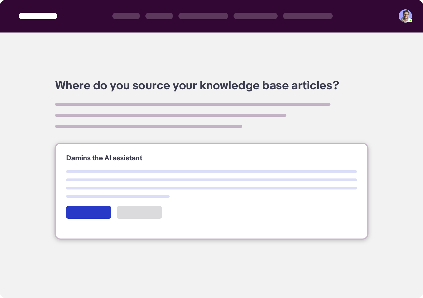Click the user profile avatar

(405, 16)
